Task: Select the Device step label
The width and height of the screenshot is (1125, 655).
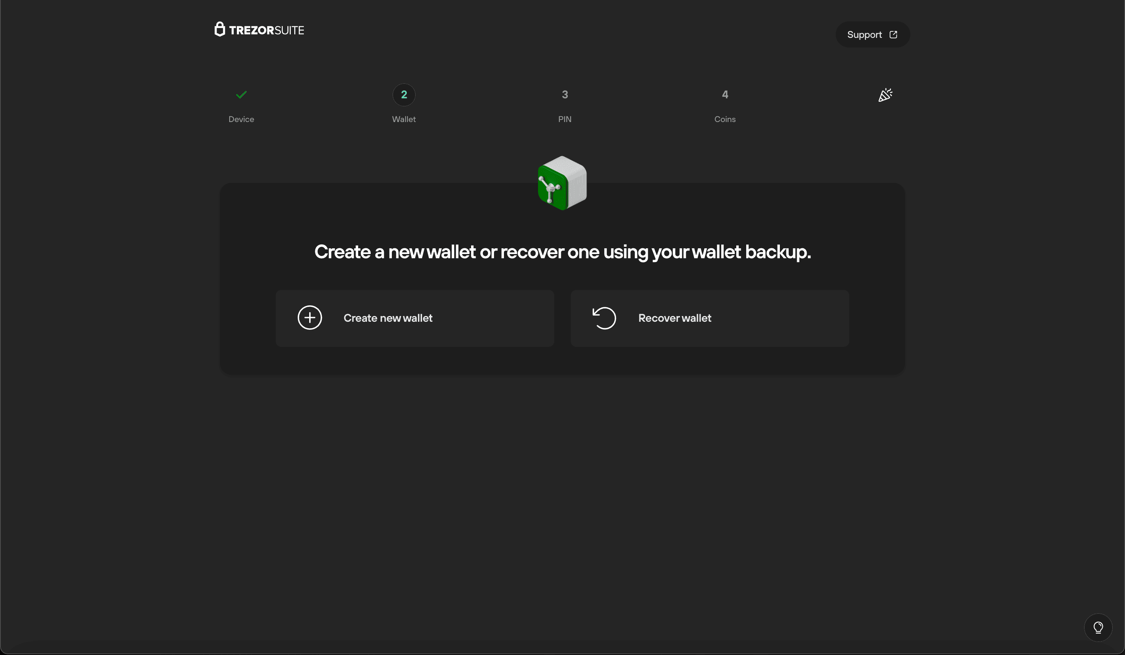Action: point(241,119)
